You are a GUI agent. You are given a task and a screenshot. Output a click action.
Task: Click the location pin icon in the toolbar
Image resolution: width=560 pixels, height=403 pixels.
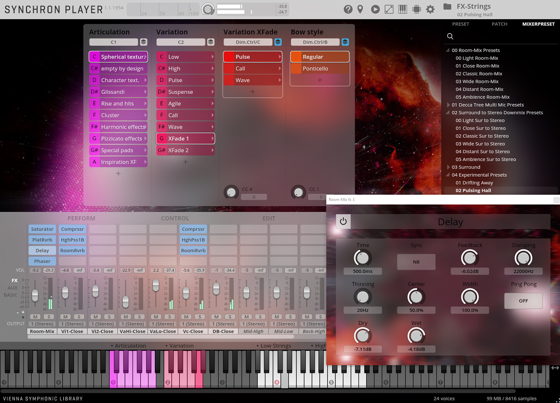pos(360,9)
